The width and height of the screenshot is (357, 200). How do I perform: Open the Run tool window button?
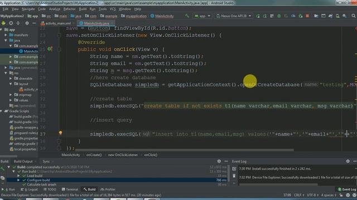(9, 189)
